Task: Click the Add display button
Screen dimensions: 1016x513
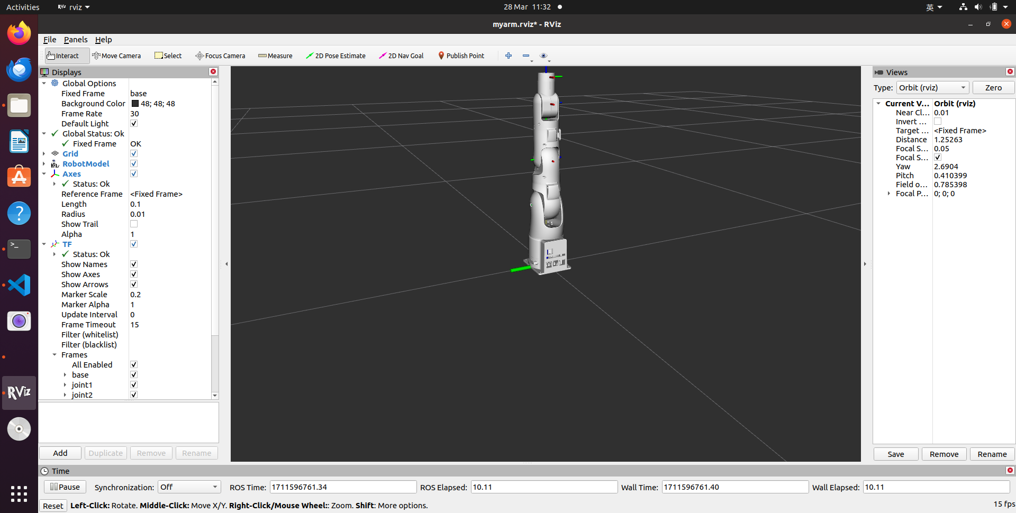Action: click(60, 453)
